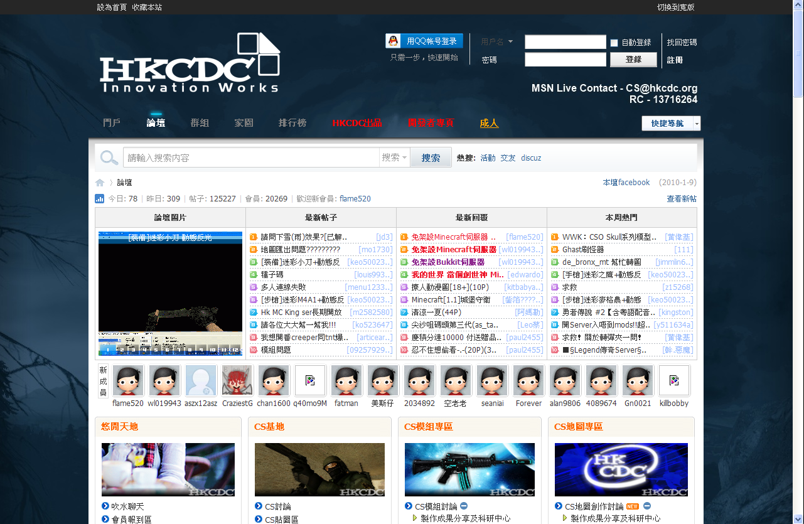804x524 pixels.
Task: Click the arrow icon beside CS討論
Action: (x=259, y=506)
